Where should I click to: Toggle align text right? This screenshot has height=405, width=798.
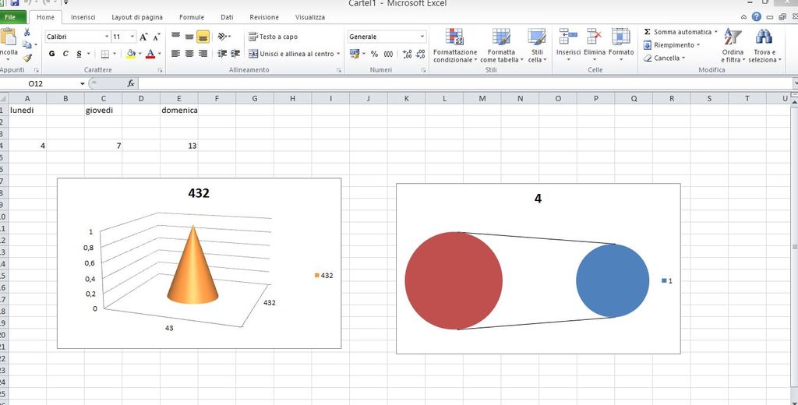(203, 54)
